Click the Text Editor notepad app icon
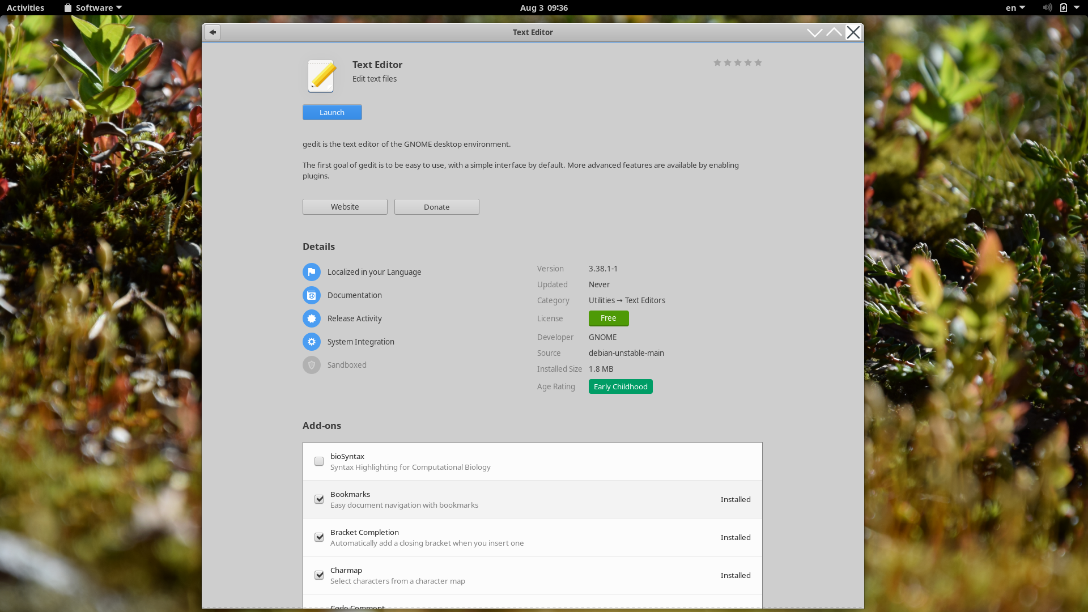The image size is (1088, 612). click(x=321, y=76)
